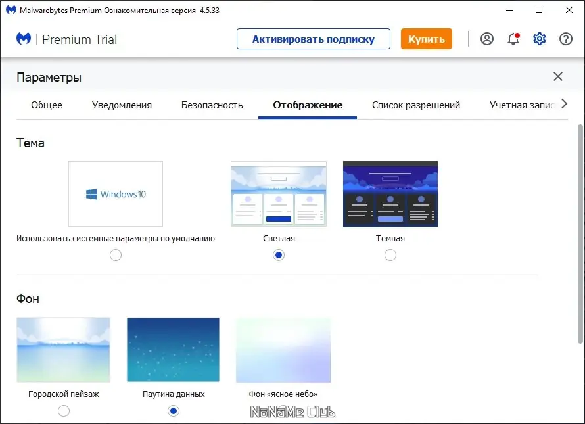Image resolution: width=585 pixels, height=424 pixels.
Task: Click the settings gear icon
Action: coord(540,39)
